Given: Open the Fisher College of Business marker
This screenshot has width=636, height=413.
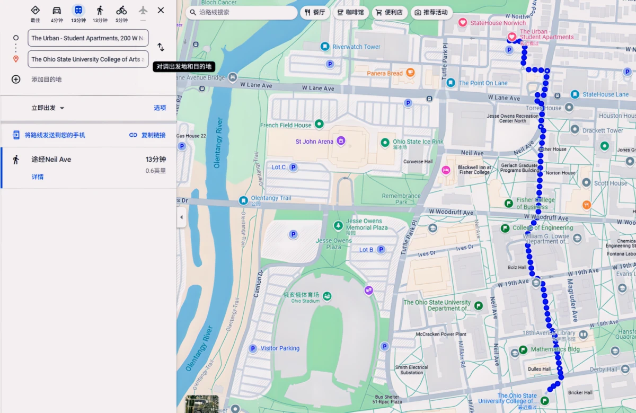Looking at the screenshot, I should (x=509, y=203).
